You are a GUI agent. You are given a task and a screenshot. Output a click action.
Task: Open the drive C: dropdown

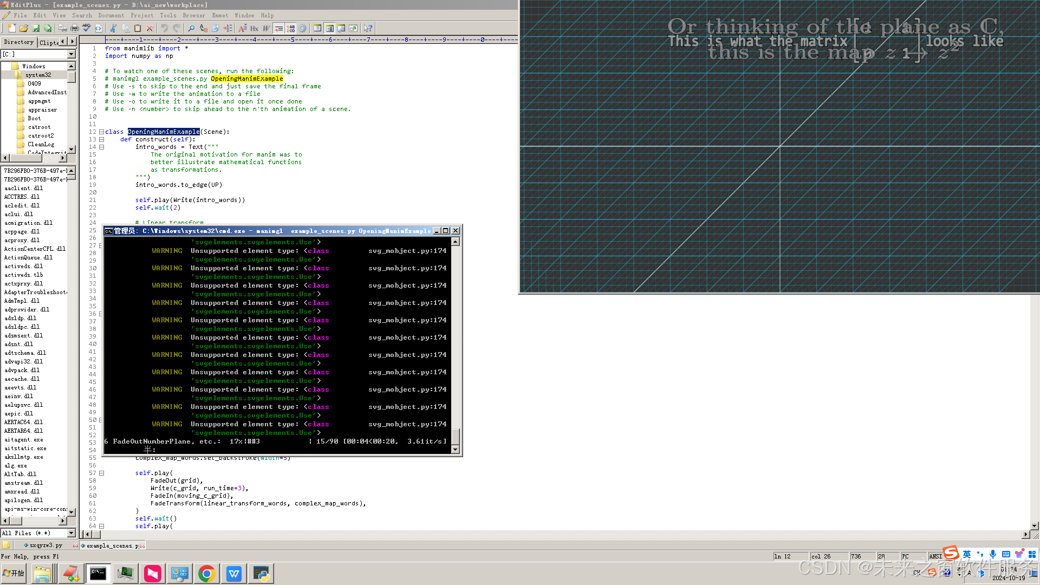[71, 54]
